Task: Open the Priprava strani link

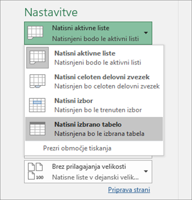Action: point(129,190)
